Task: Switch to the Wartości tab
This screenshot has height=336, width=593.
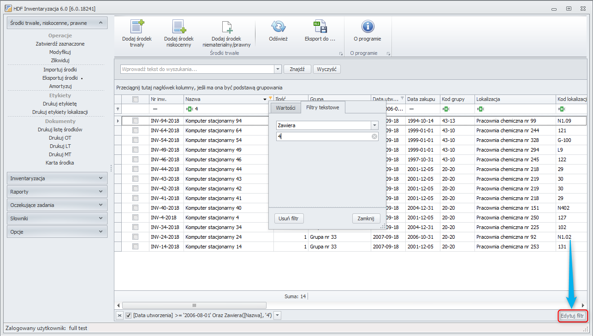Action: click(x=285, y=107)
